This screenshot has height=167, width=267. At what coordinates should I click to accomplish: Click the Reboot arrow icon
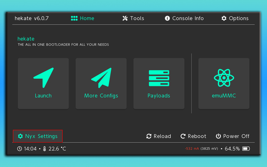[x=183, y=136]
